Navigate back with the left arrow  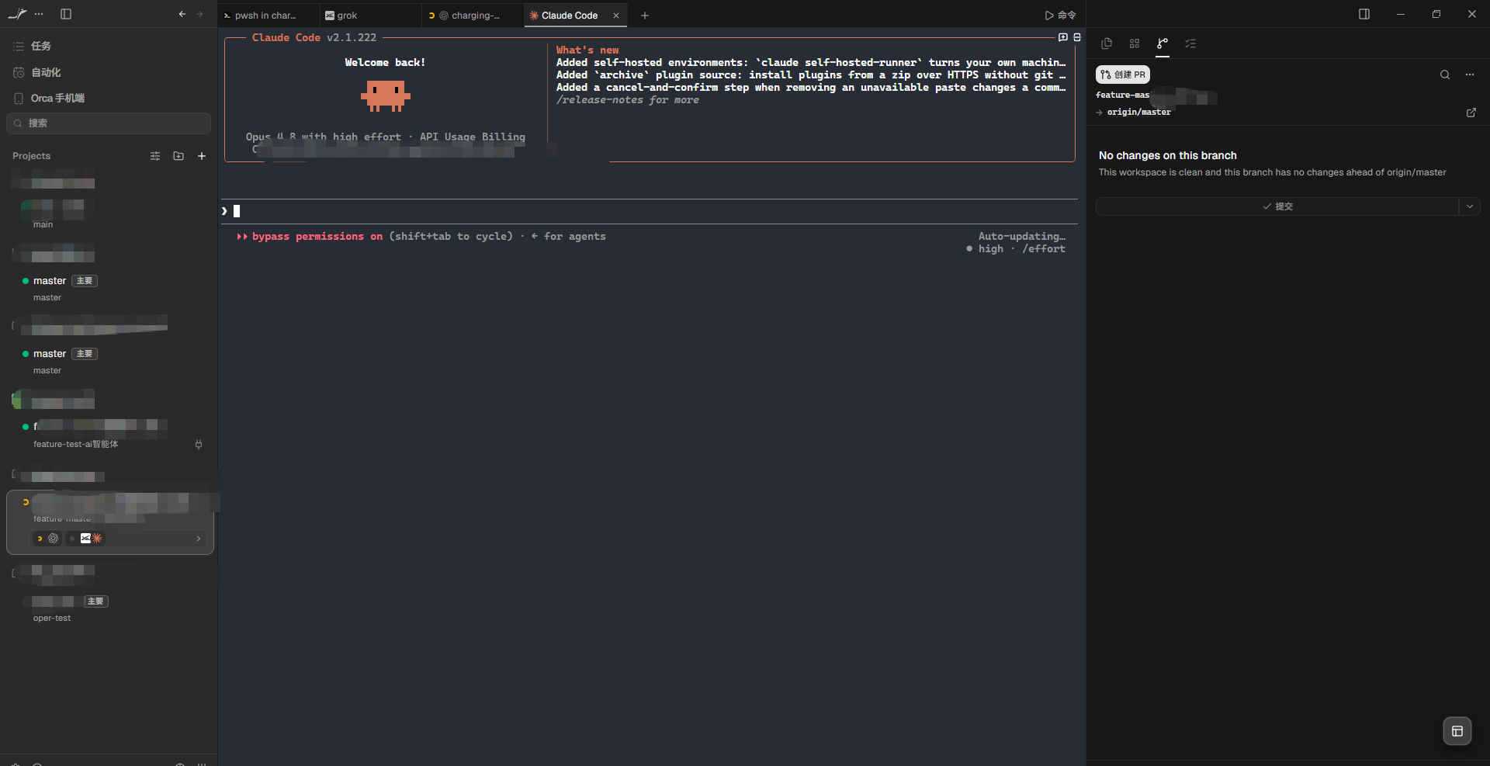point(182,14)
